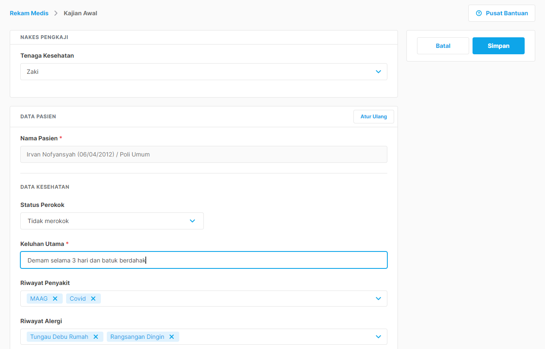
Task: Remove the MAAG tag from Riwayat Penyakit
Action: [x=55, y=299]
